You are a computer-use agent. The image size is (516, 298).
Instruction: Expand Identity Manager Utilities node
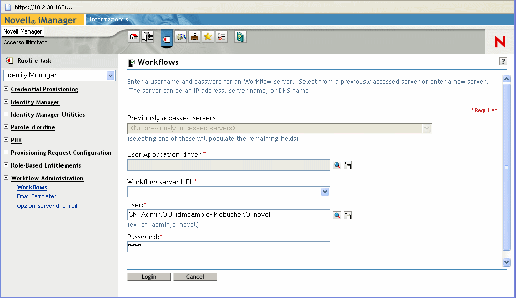coord(6,114)
